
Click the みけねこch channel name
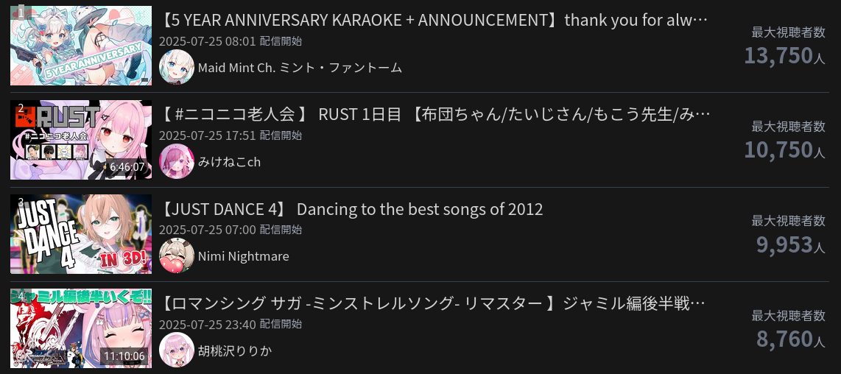click(x=229, y=162)
